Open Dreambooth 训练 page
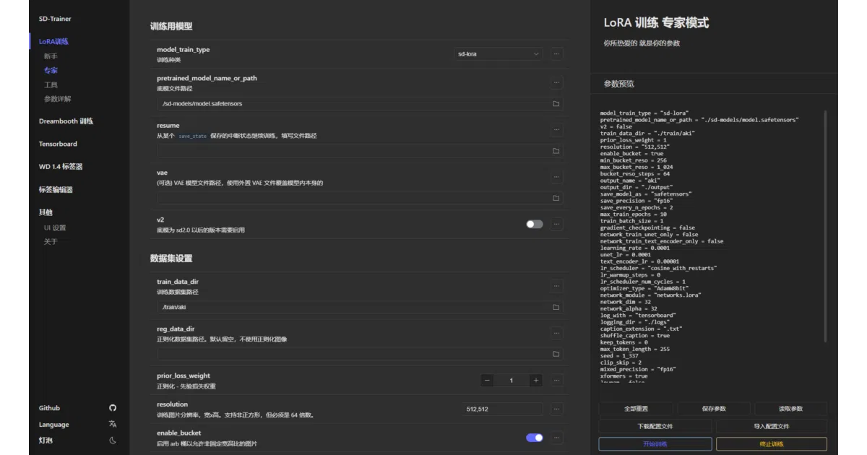Image resolution: width=867 pixels, height=455 pixels. [x=66, y=121]
